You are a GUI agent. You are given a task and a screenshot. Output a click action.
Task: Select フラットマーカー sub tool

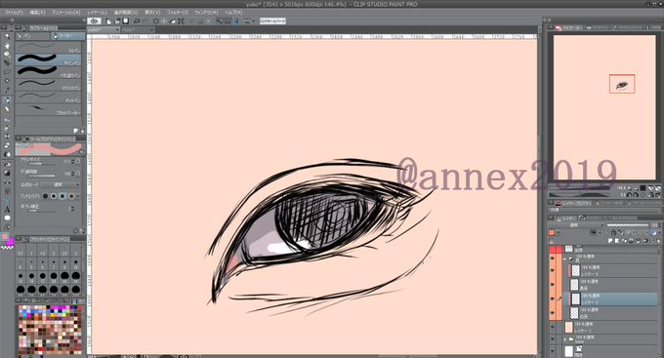pos(48,108)
